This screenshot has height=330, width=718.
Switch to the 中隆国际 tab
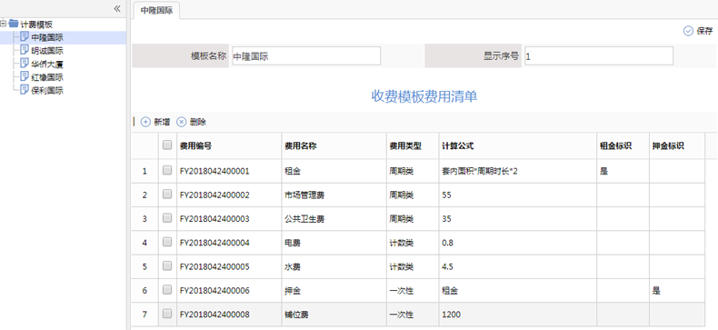[156, 11]
